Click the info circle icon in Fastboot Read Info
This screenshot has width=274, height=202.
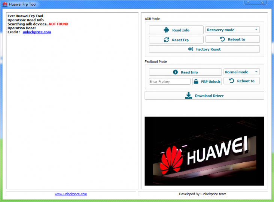175,72
